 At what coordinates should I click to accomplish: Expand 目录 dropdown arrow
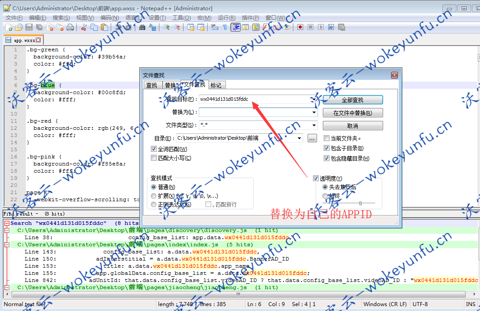(x=300, y=138)
